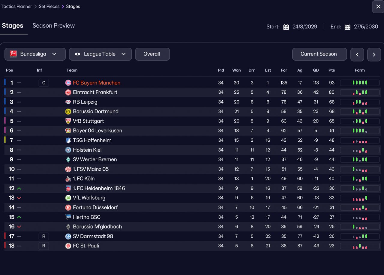Click the Borussia Dortmund club badge
Image resolution: width=384 pixels, height=275 pixels.
pos(68,112)
